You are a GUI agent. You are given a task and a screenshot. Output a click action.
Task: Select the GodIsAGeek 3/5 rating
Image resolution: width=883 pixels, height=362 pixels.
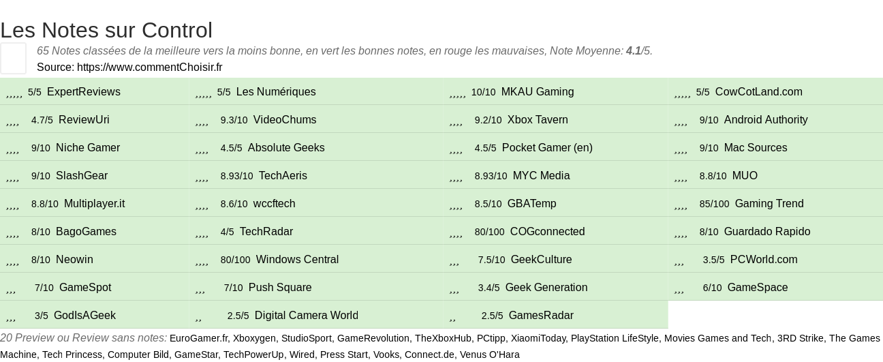point(94,315)
